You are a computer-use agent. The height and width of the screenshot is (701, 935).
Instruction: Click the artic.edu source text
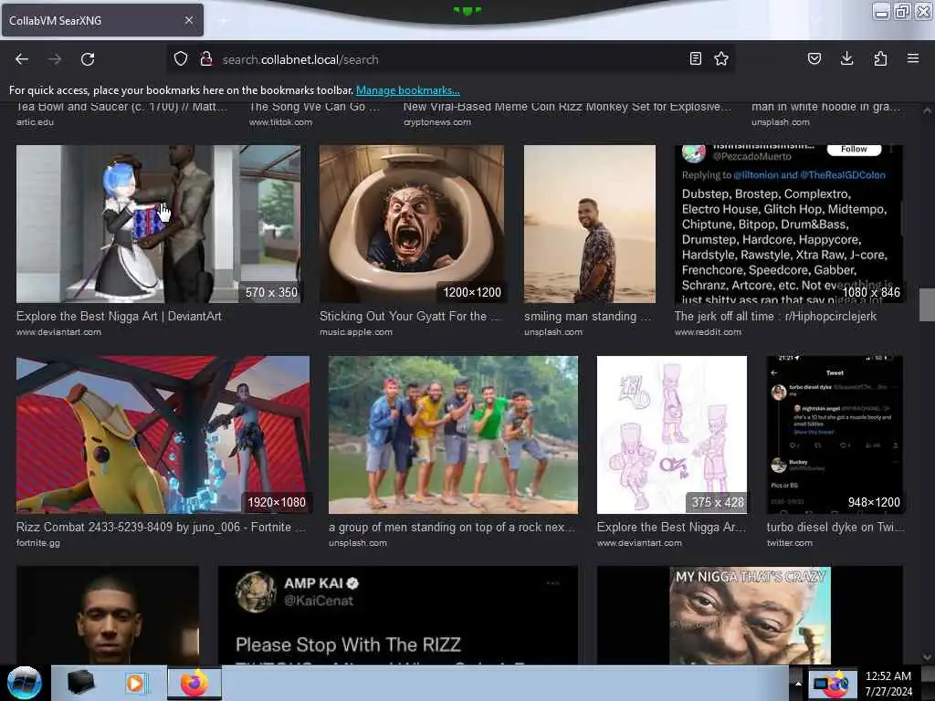point(35,122)
